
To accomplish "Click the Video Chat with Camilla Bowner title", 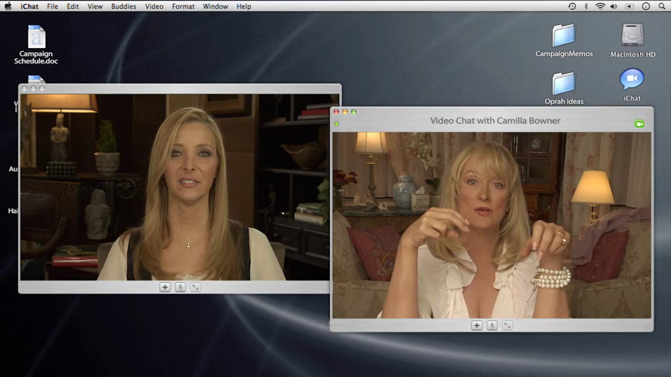I will tap(495, 120).
